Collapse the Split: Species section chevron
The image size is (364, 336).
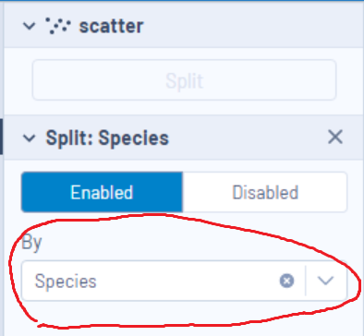30,138
